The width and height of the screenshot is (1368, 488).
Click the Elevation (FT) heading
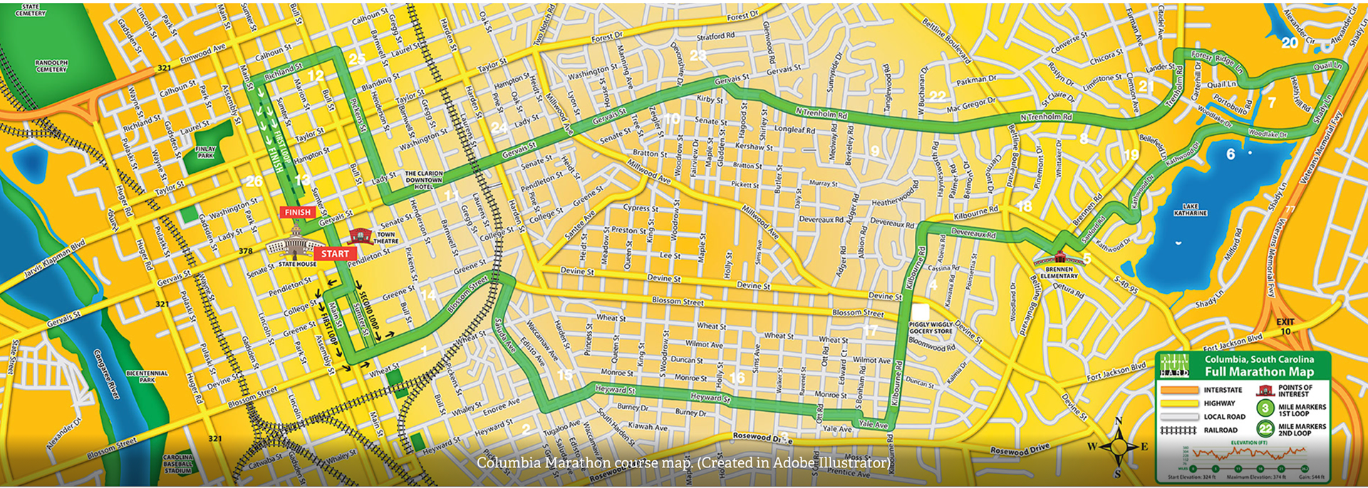click(x=1248, y=442)
